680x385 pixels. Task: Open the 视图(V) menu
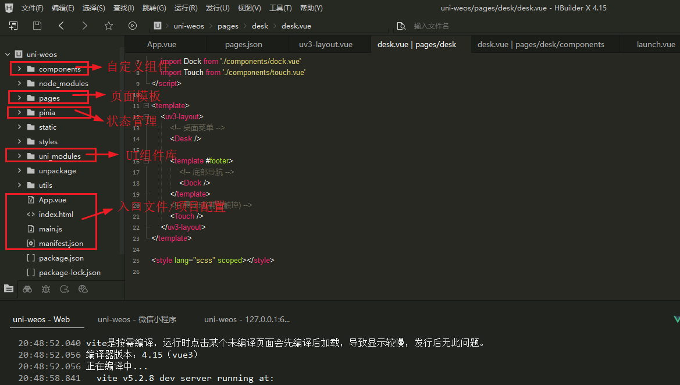click(x=250, y=8)
